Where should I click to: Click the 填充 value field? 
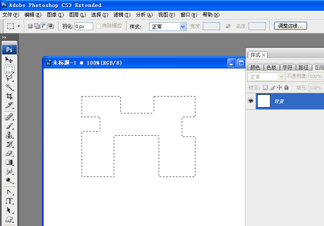click(x=316, y=88)
